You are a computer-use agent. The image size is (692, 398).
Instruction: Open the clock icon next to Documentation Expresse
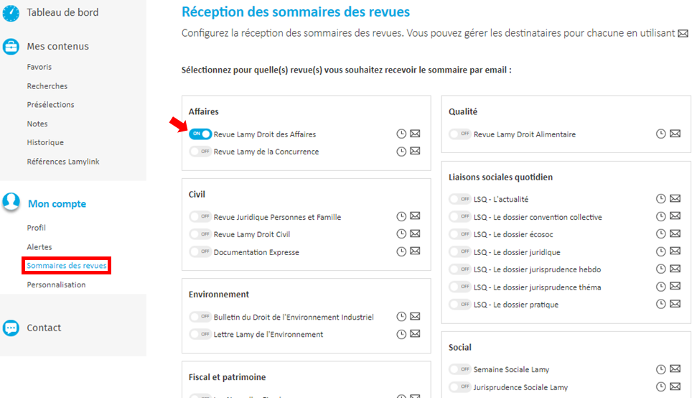click(x=401, y=251)
